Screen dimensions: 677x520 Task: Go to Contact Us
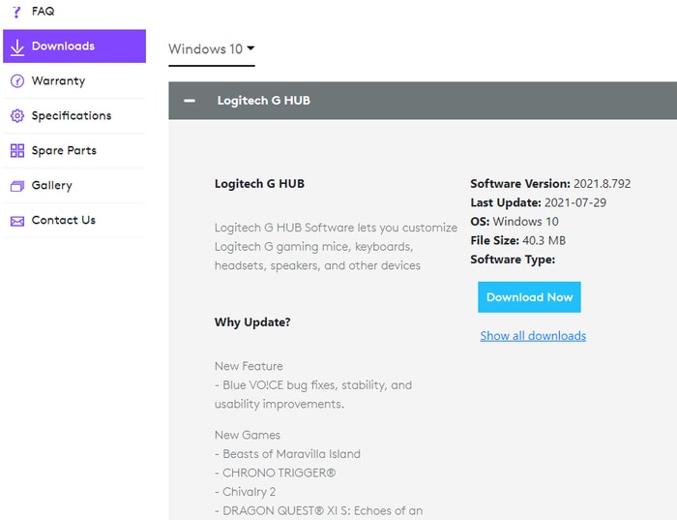74,220
